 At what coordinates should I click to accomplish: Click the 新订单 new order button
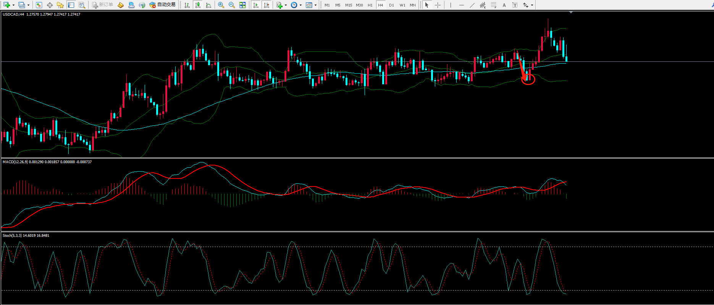[x=103, y=5]
